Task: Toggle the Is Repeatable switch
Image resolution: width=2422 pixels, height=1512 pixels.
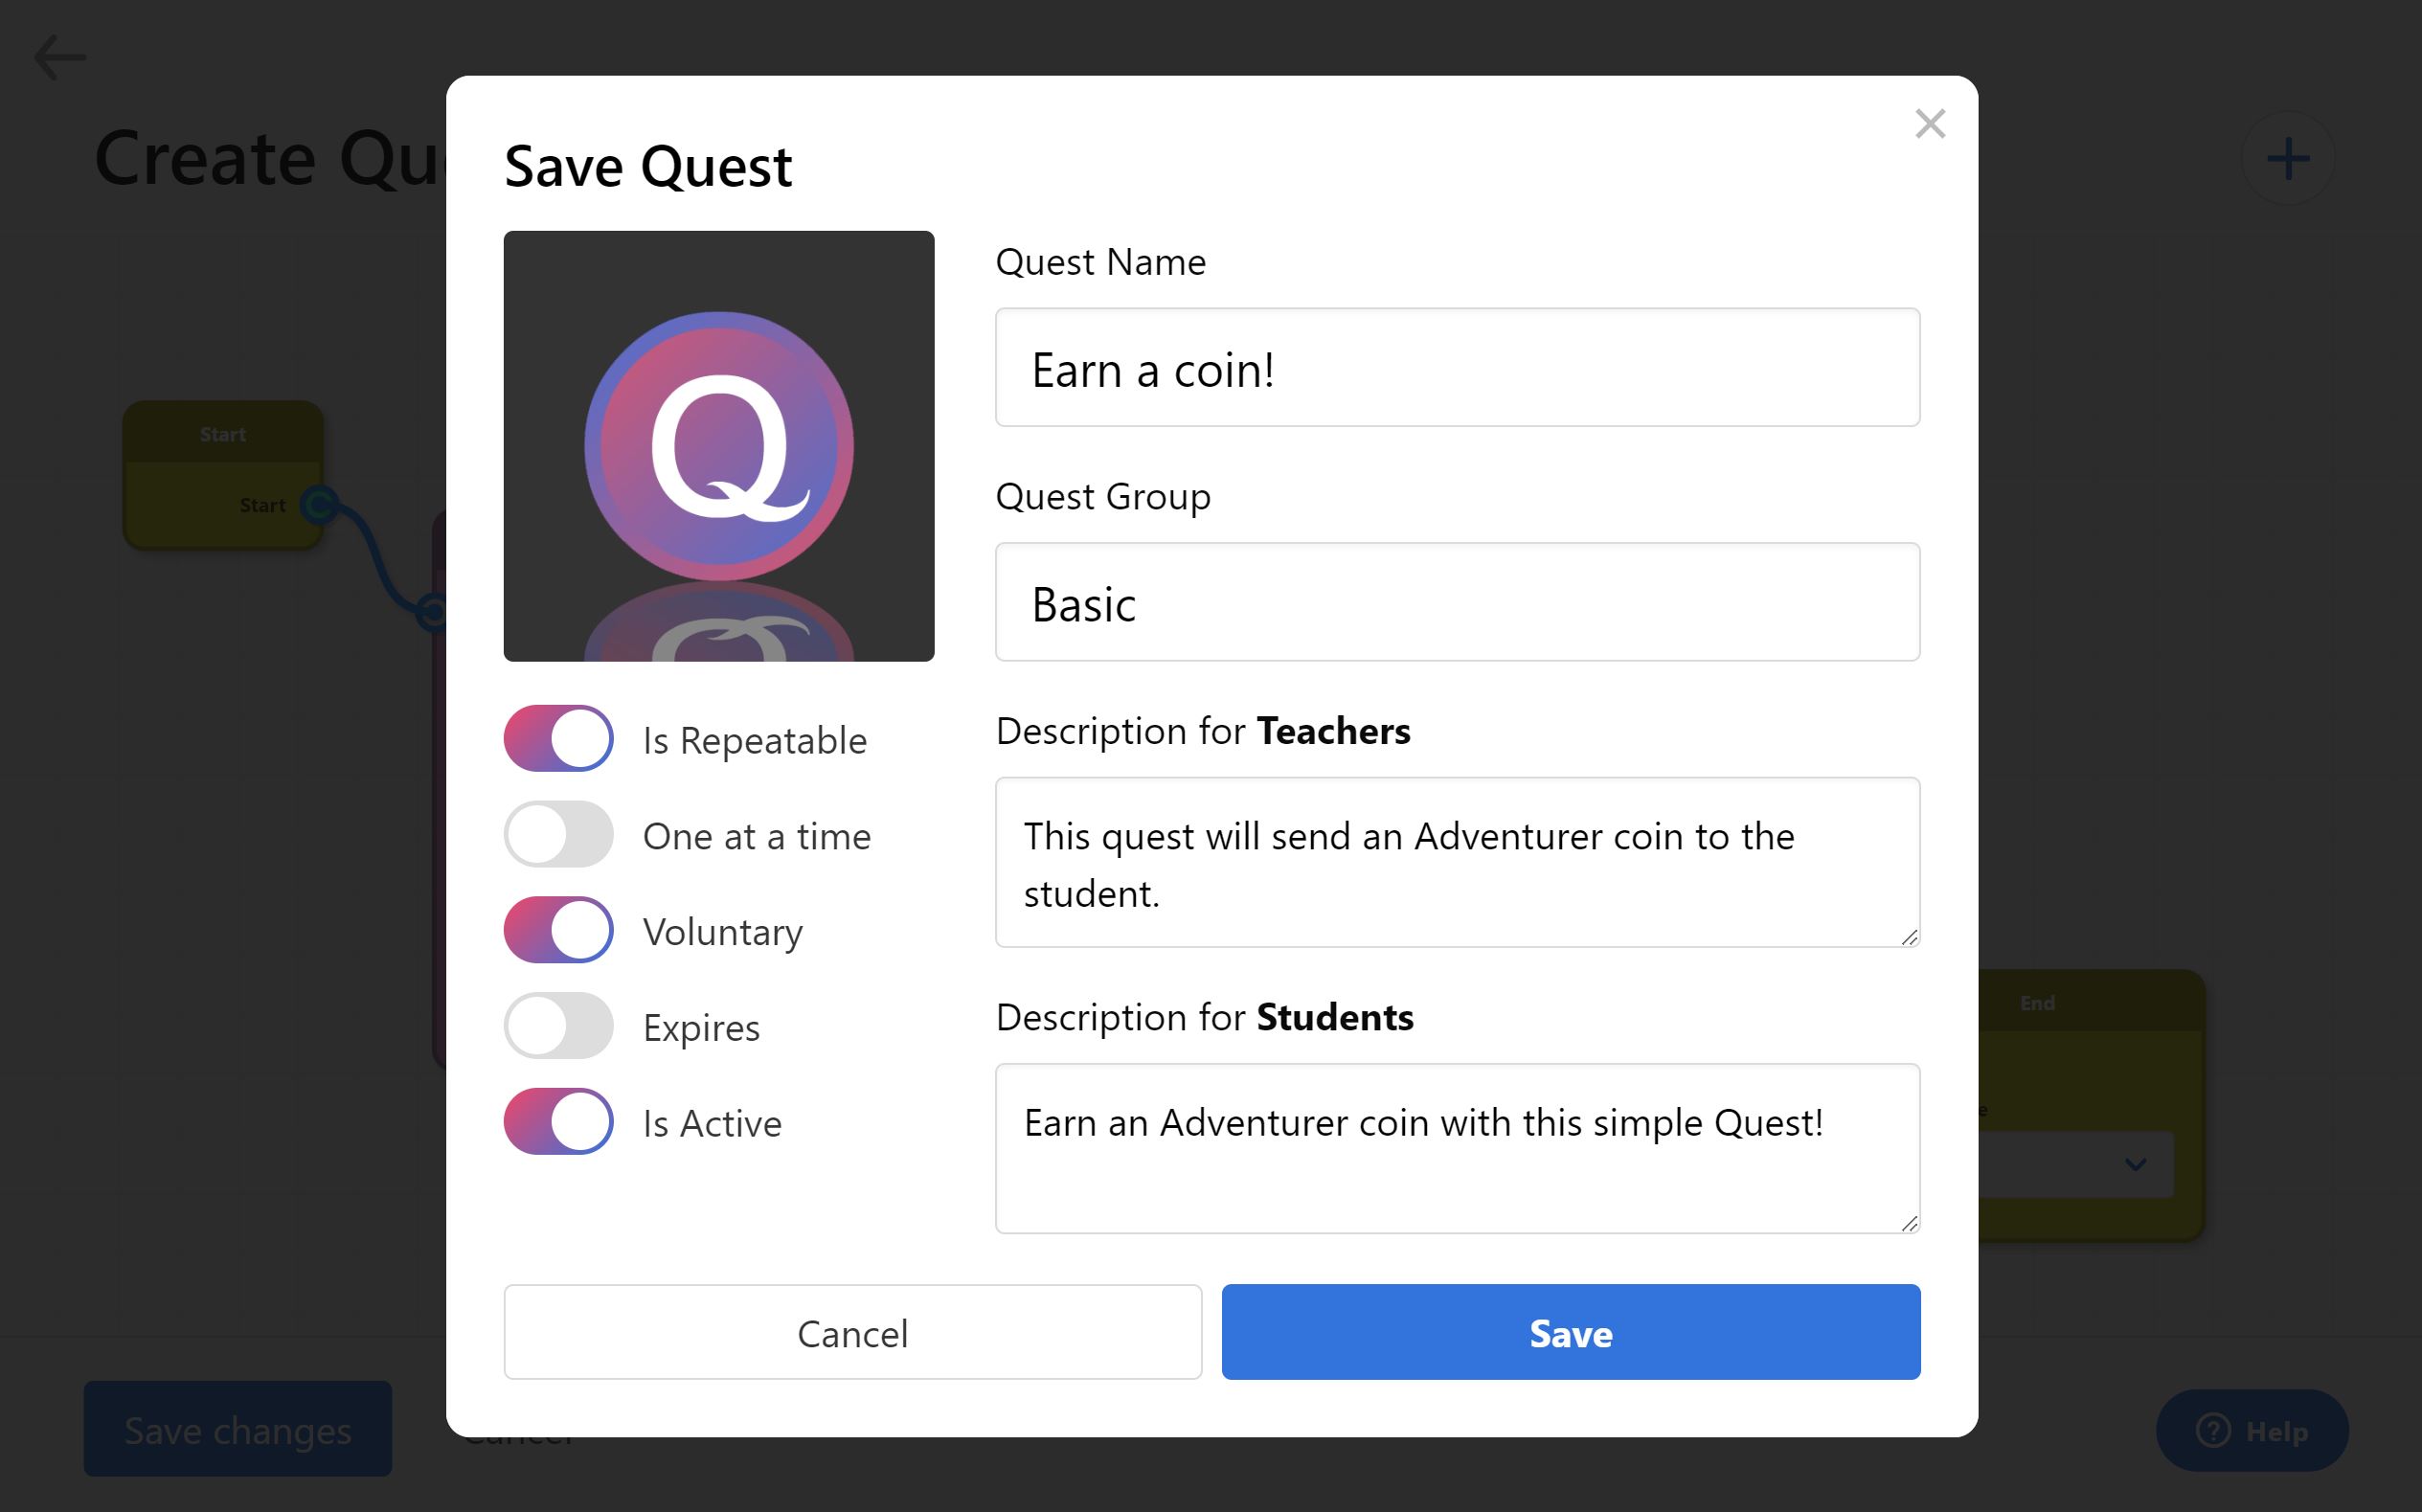Action: click(559, 739)
